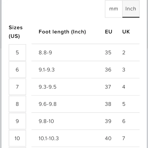Click foot length 9.6-9.8 cell
Viewport: 148px width, 148px height.
pyautogui.click(x=48, y=104)
